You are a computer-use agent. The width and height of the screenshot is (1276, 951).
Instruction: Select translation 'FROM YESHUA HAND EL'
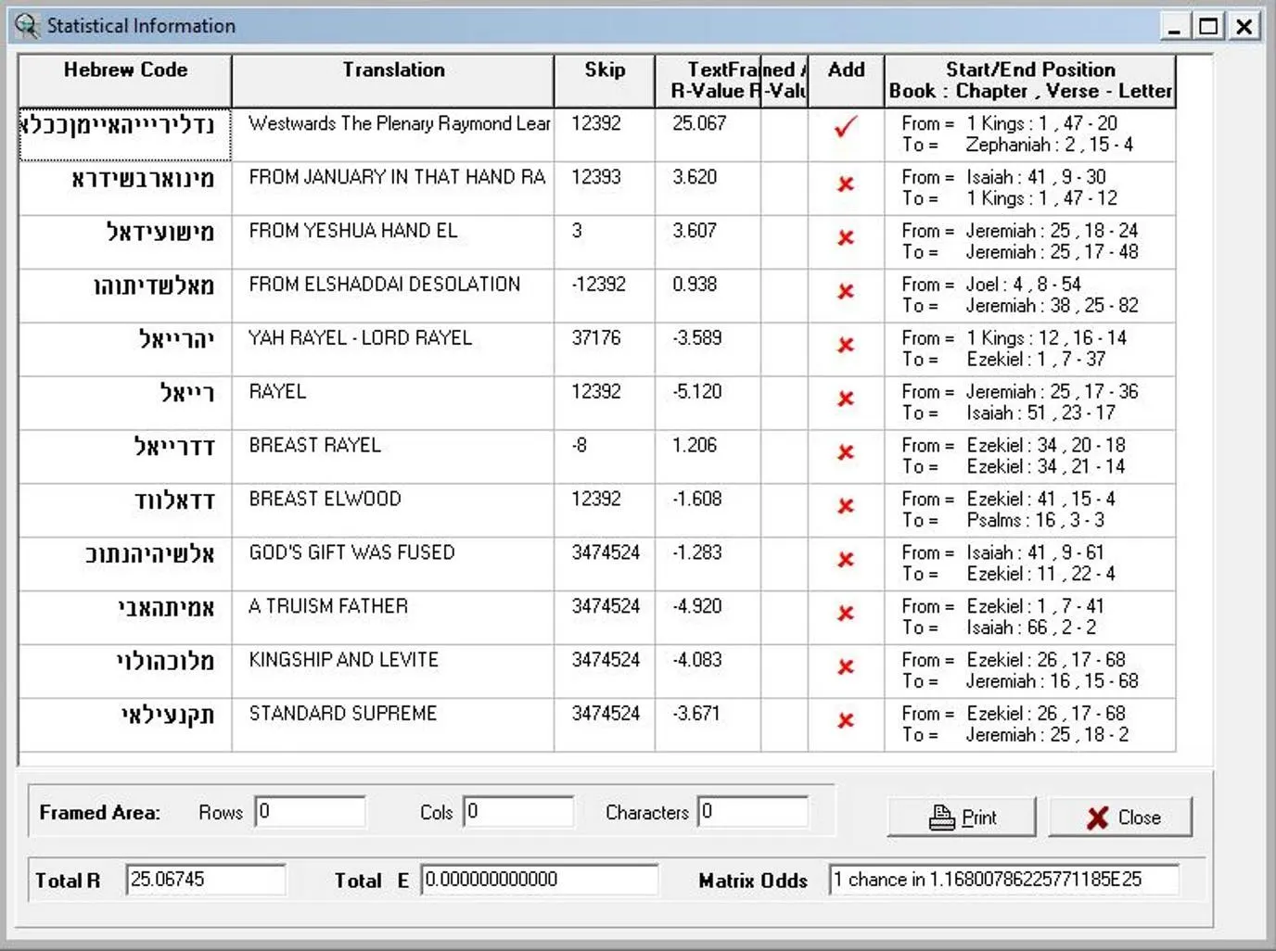point(353,231)
